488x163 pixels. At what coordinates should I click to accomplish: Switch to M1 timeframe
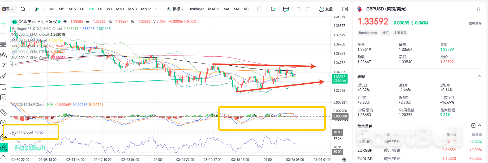pyautogui.click(x=52, y=9)
